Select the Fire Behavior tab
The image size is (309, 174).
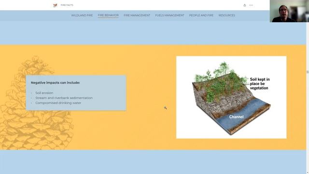tap(108, 15)
